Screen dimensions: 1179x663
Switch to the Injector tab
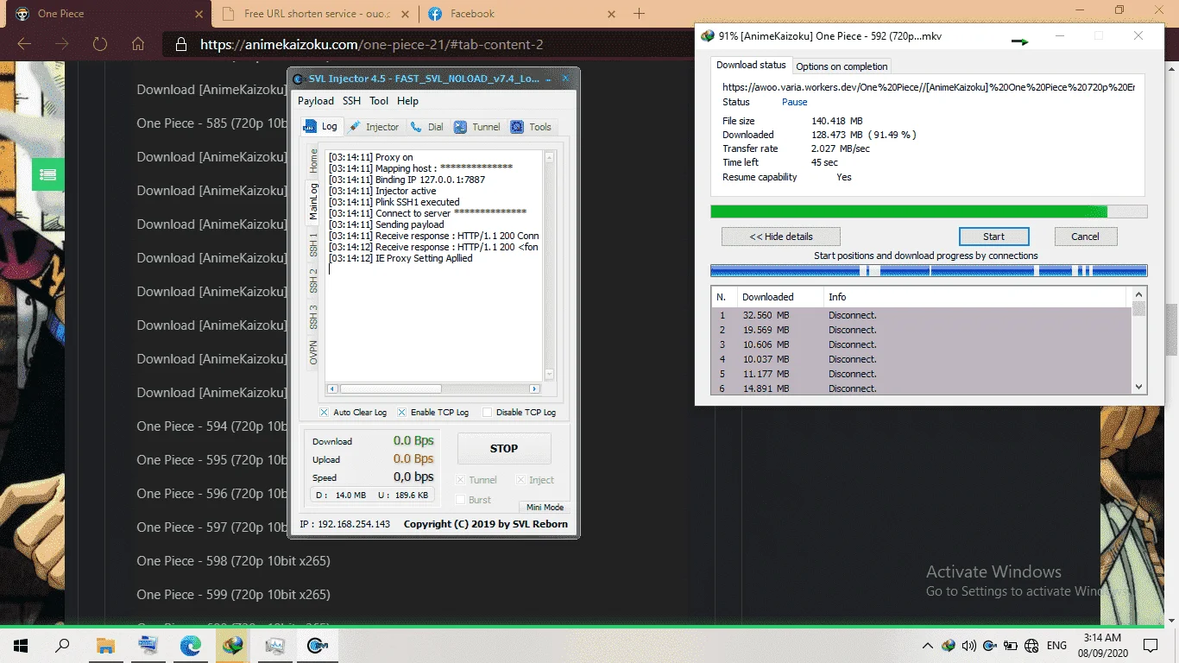[375, 127]
